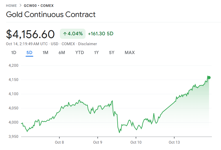221x150 pixels.
Task: Click the green current price dot
Action: click(x=209, y=78)
